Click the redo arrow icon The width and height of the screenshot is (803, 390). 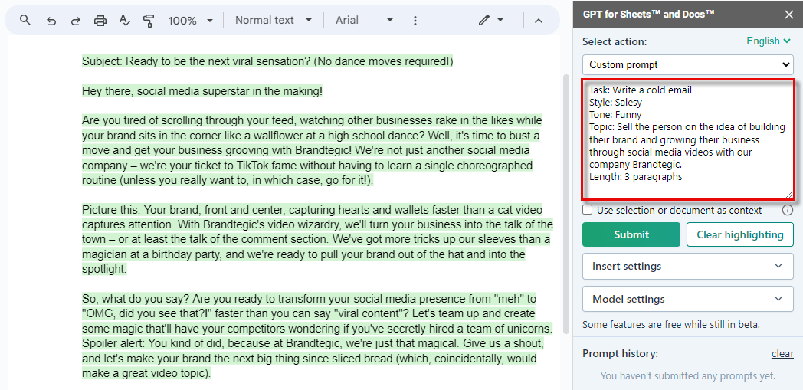point(75,21)
